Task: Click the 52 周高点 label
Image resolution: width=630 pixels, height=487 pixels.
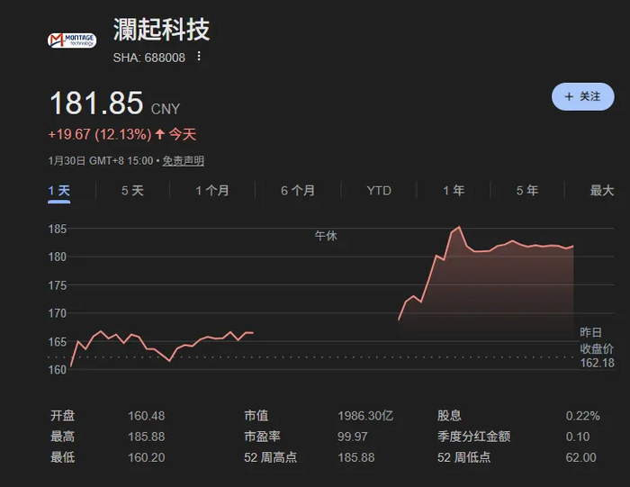Action: click(270, 457)
